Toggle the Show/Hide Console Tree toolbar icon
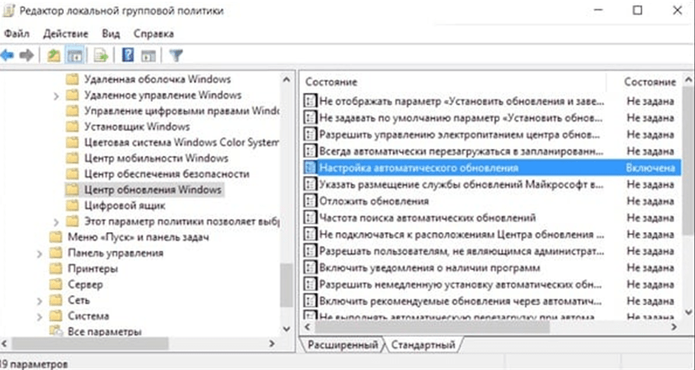The width and height of the screenshot is (695, 370). (x=75, y=55)
